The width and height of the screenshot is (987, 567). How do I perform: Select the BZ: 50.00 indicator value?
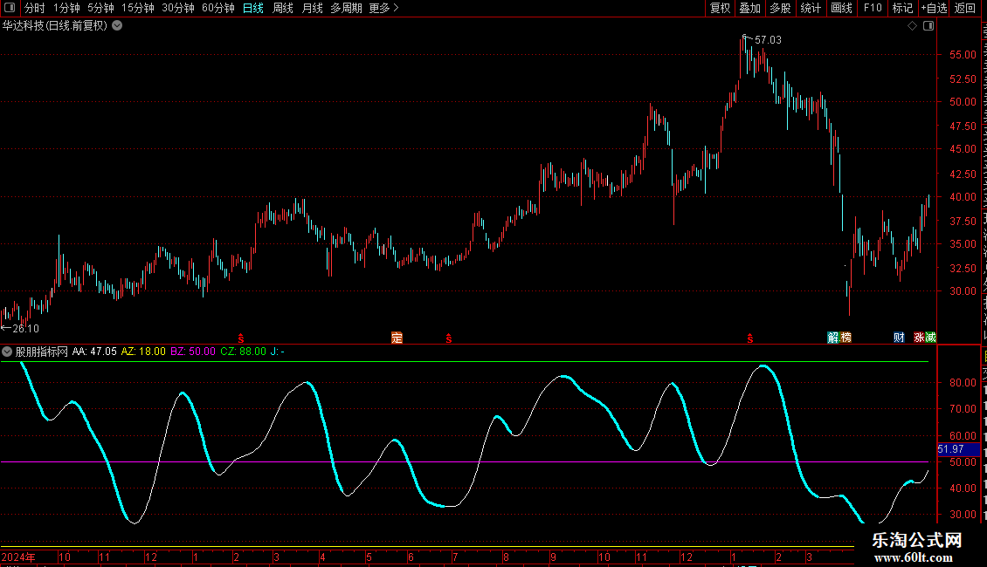pyautogui.click(x=193, y=352)
